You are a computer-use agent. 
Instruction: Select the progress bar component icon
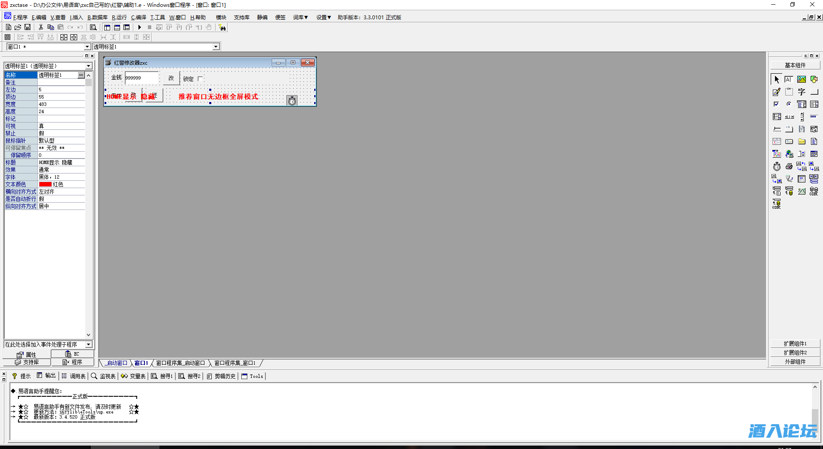pos(814,117)
